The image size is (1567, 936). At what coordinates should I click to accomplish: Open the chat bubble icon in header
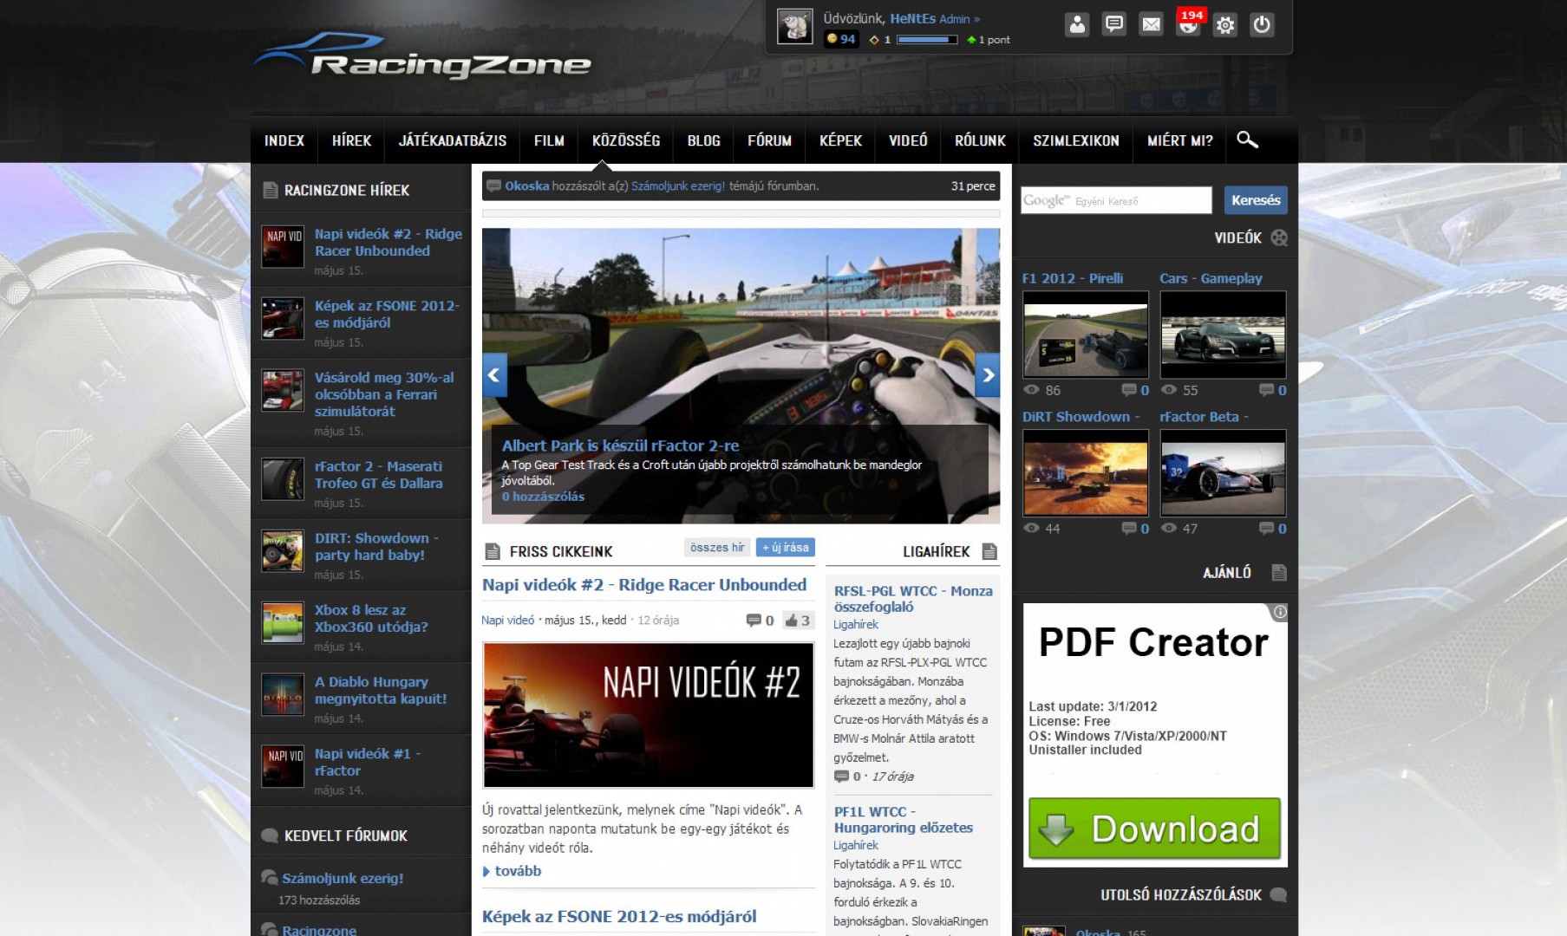pos(1114,24)
